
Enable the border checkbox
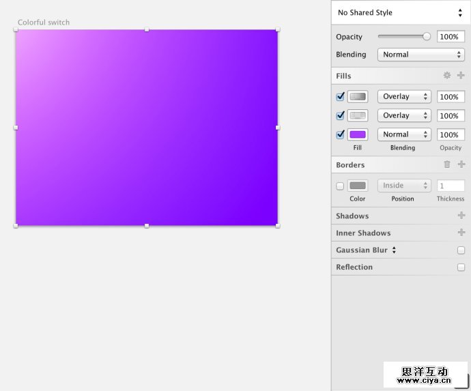point(341,186)
